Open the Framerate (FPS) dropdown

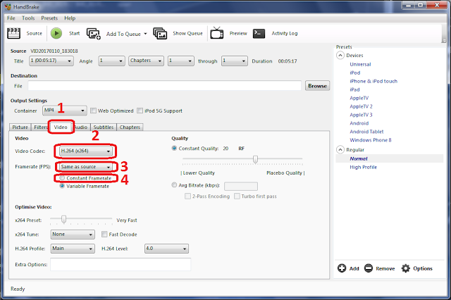pyautogui.click(x=85, y=167)
